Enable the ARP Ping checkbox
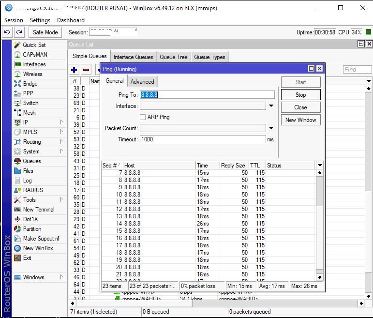This screenshot has width=373, height=318. [143, 117]
